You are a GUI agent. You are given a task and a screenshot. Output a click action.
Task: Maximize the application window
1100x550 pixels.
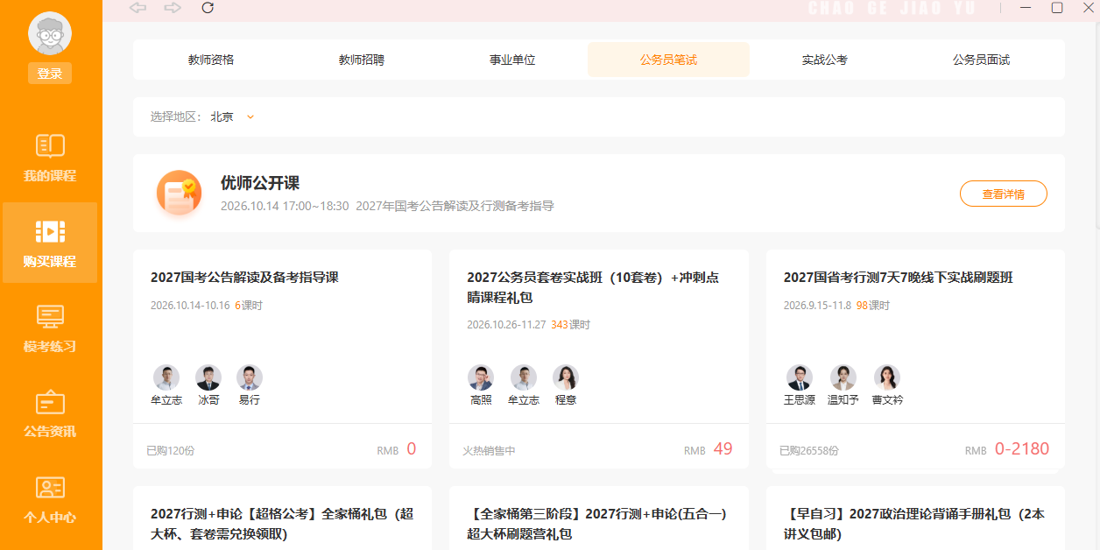point(1057,8)
